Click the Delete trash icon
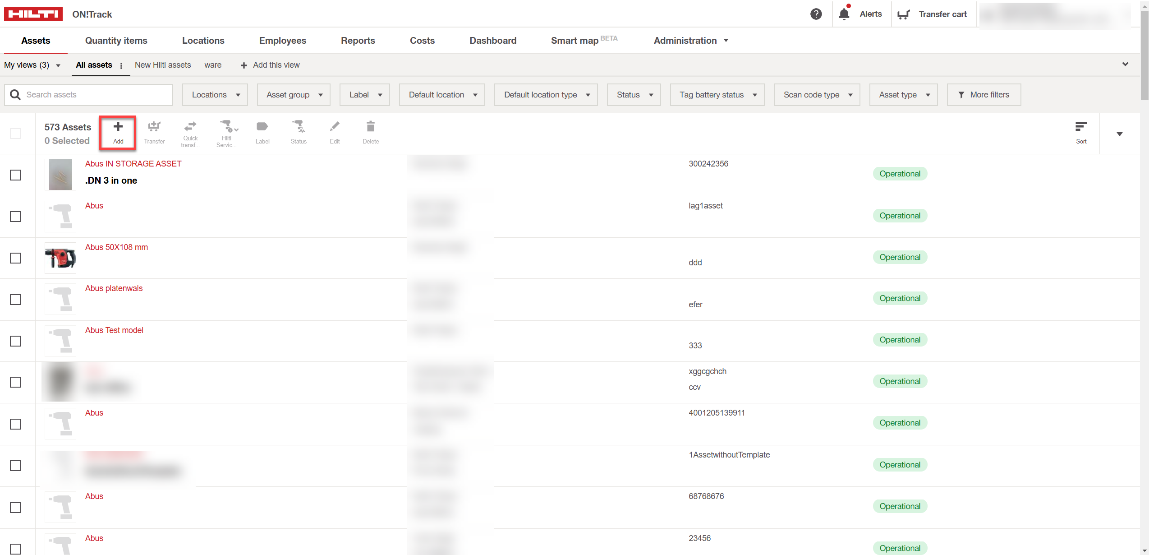Screen dimensions: 1149x555 371,126
